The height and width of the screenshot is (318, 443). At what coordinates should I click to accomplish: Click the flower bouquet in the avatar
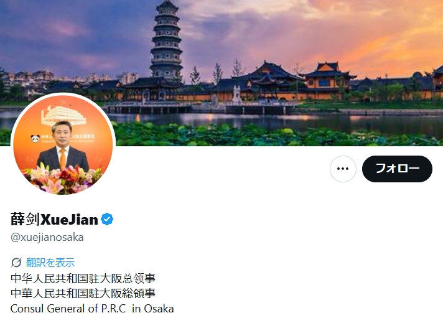pos(63,179)
